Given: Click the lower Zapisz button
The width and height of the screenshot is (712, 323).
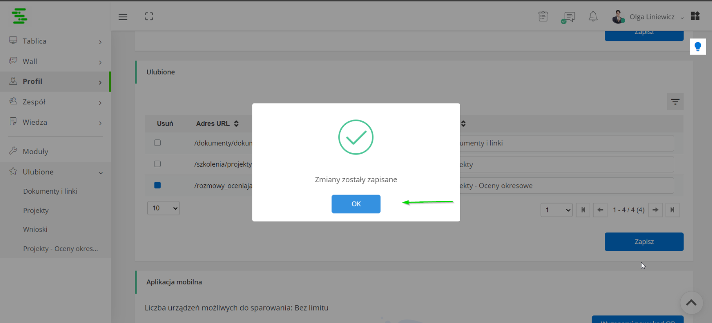Looking at the screenshot, I should click(644, 242).
